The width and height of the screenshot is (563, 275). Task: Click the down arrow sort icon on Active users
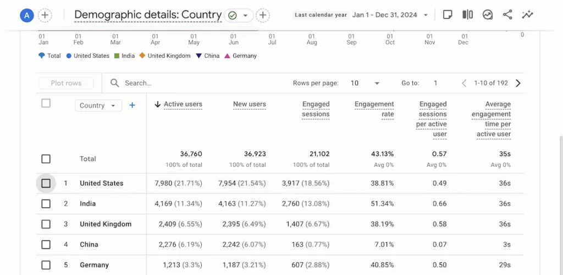click(x=157, y=104)
